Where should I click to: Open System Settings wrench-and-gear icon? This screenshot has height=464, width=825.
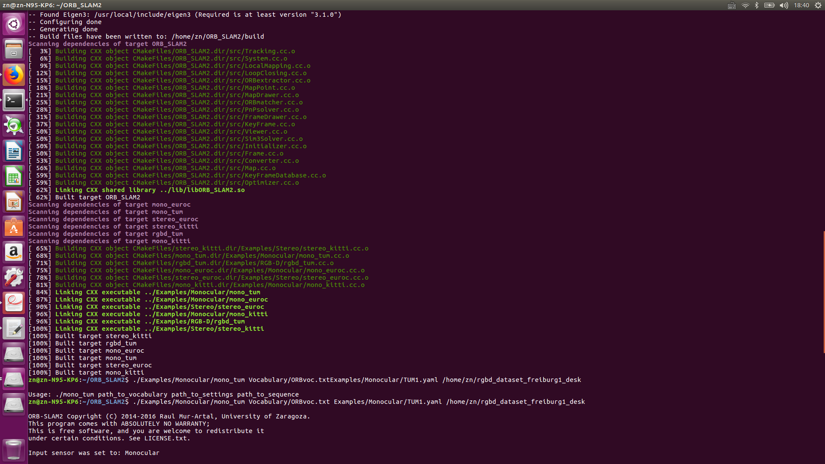click(x=14, y=278)
